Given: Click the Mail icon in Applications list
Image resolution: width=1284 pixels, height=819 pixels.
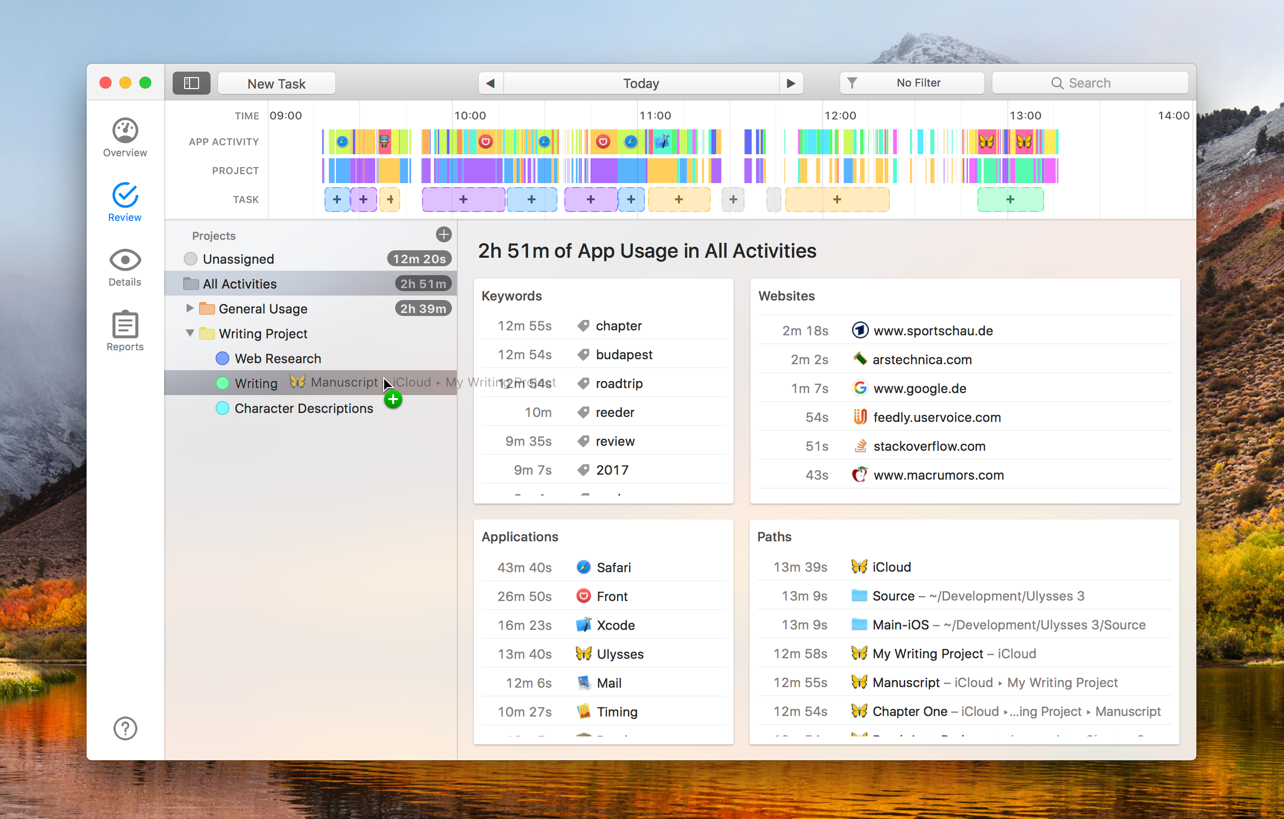Looking at the screenshot, I should tap(583, 683).
